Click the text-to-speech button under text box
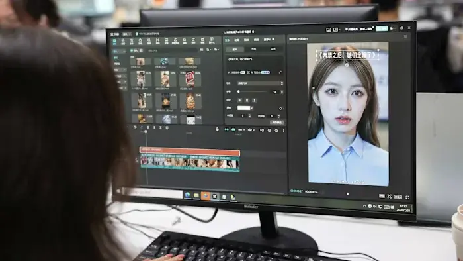463x261 pixels. [x=236, y=72]
